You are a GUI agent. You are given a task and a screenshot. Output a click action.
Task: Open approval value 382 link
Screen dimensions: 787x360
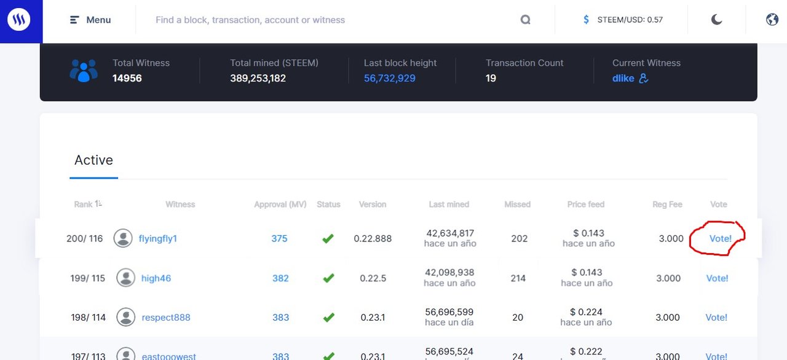280,278
